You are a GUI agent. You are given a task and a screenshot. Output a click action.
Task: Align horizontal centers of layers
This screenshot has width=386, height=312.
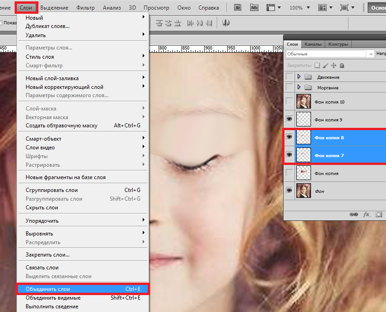pos(200,23)
